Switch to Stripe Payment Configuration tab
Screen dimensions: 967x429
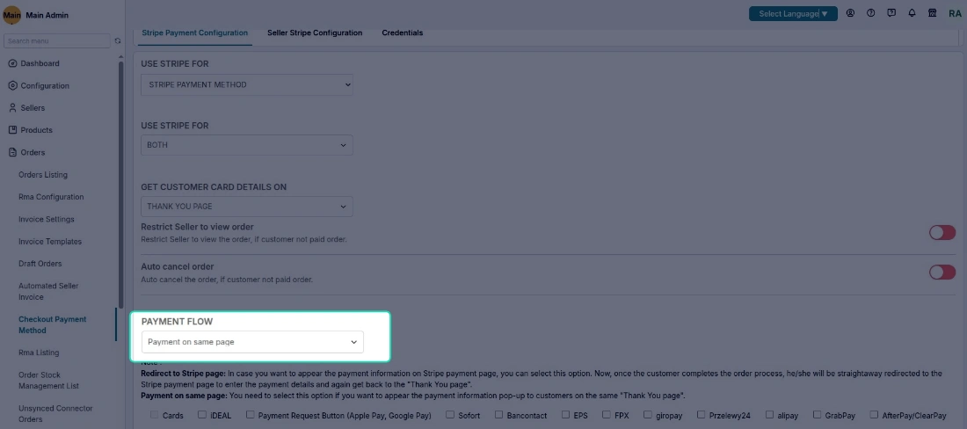click(x=195, y=33)
